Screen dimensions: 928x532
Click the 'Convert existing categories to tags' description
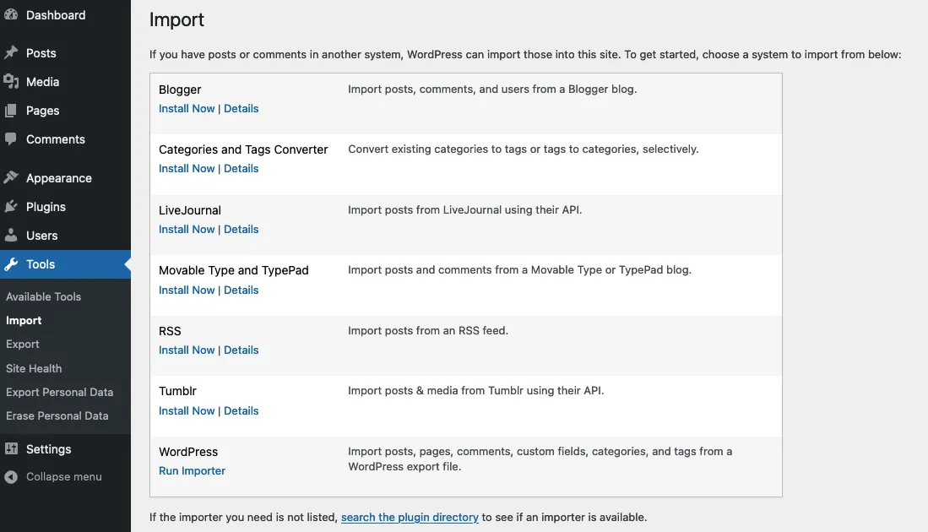click(x=524, y=149)
